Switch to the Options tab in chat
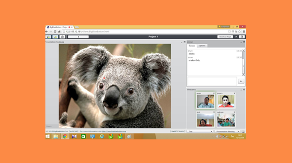Screen dimensions: 292x163 click(x=202, y=46)
